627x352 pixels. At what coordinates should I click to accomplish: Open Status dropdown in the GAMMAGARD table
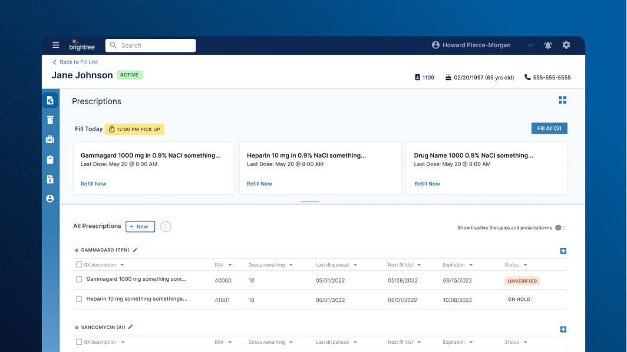coord(526,265)
